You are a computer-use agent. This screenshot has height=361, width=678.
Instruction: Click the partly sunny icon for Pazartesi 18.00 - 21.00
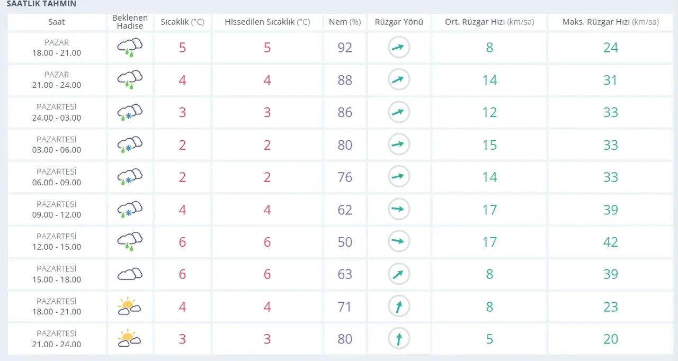pos(130,306)
